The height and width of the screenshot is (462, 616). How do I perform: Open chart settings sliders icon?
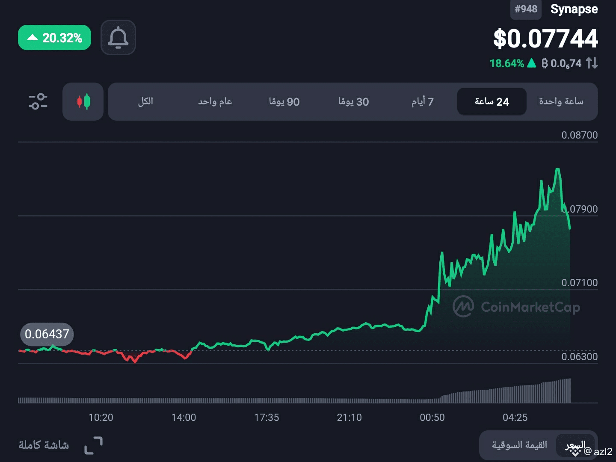click(38, 101)
